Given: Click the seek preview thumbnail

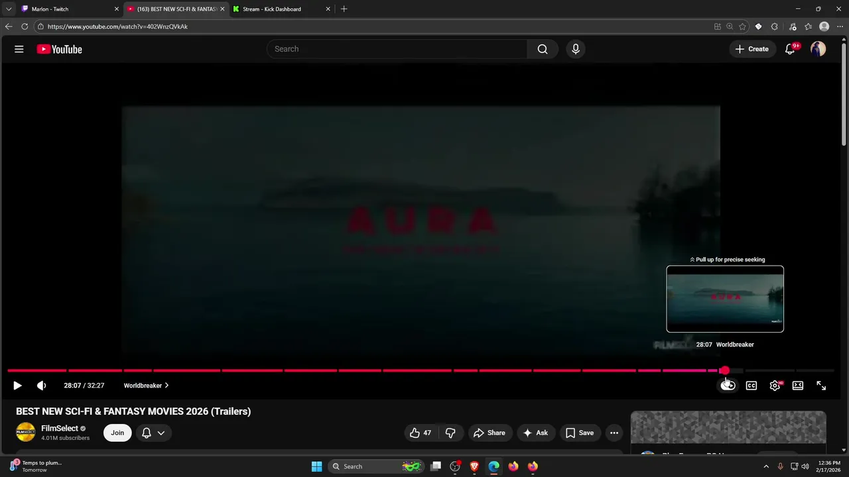Looking at the screenshot, I should tap(725, 299).
